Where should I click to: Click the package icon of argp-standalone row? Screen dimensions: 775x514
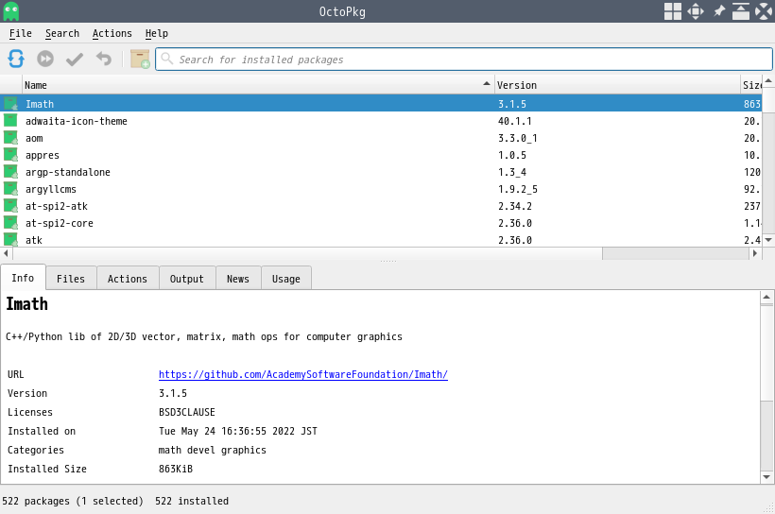pos(11,172)
